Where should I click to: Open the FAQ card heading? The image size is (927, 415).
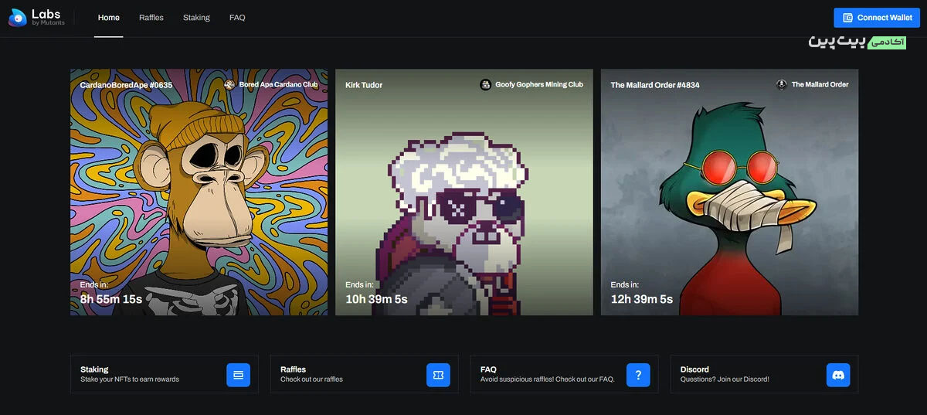coord(488,369)
